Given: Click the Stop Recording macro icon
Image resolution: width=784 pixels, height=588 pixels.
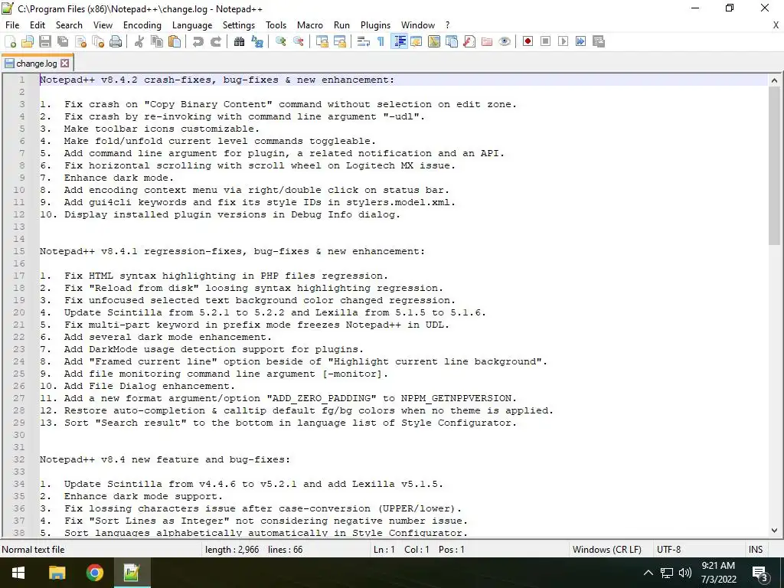Looking at the screenshot, I should (545, 41).
